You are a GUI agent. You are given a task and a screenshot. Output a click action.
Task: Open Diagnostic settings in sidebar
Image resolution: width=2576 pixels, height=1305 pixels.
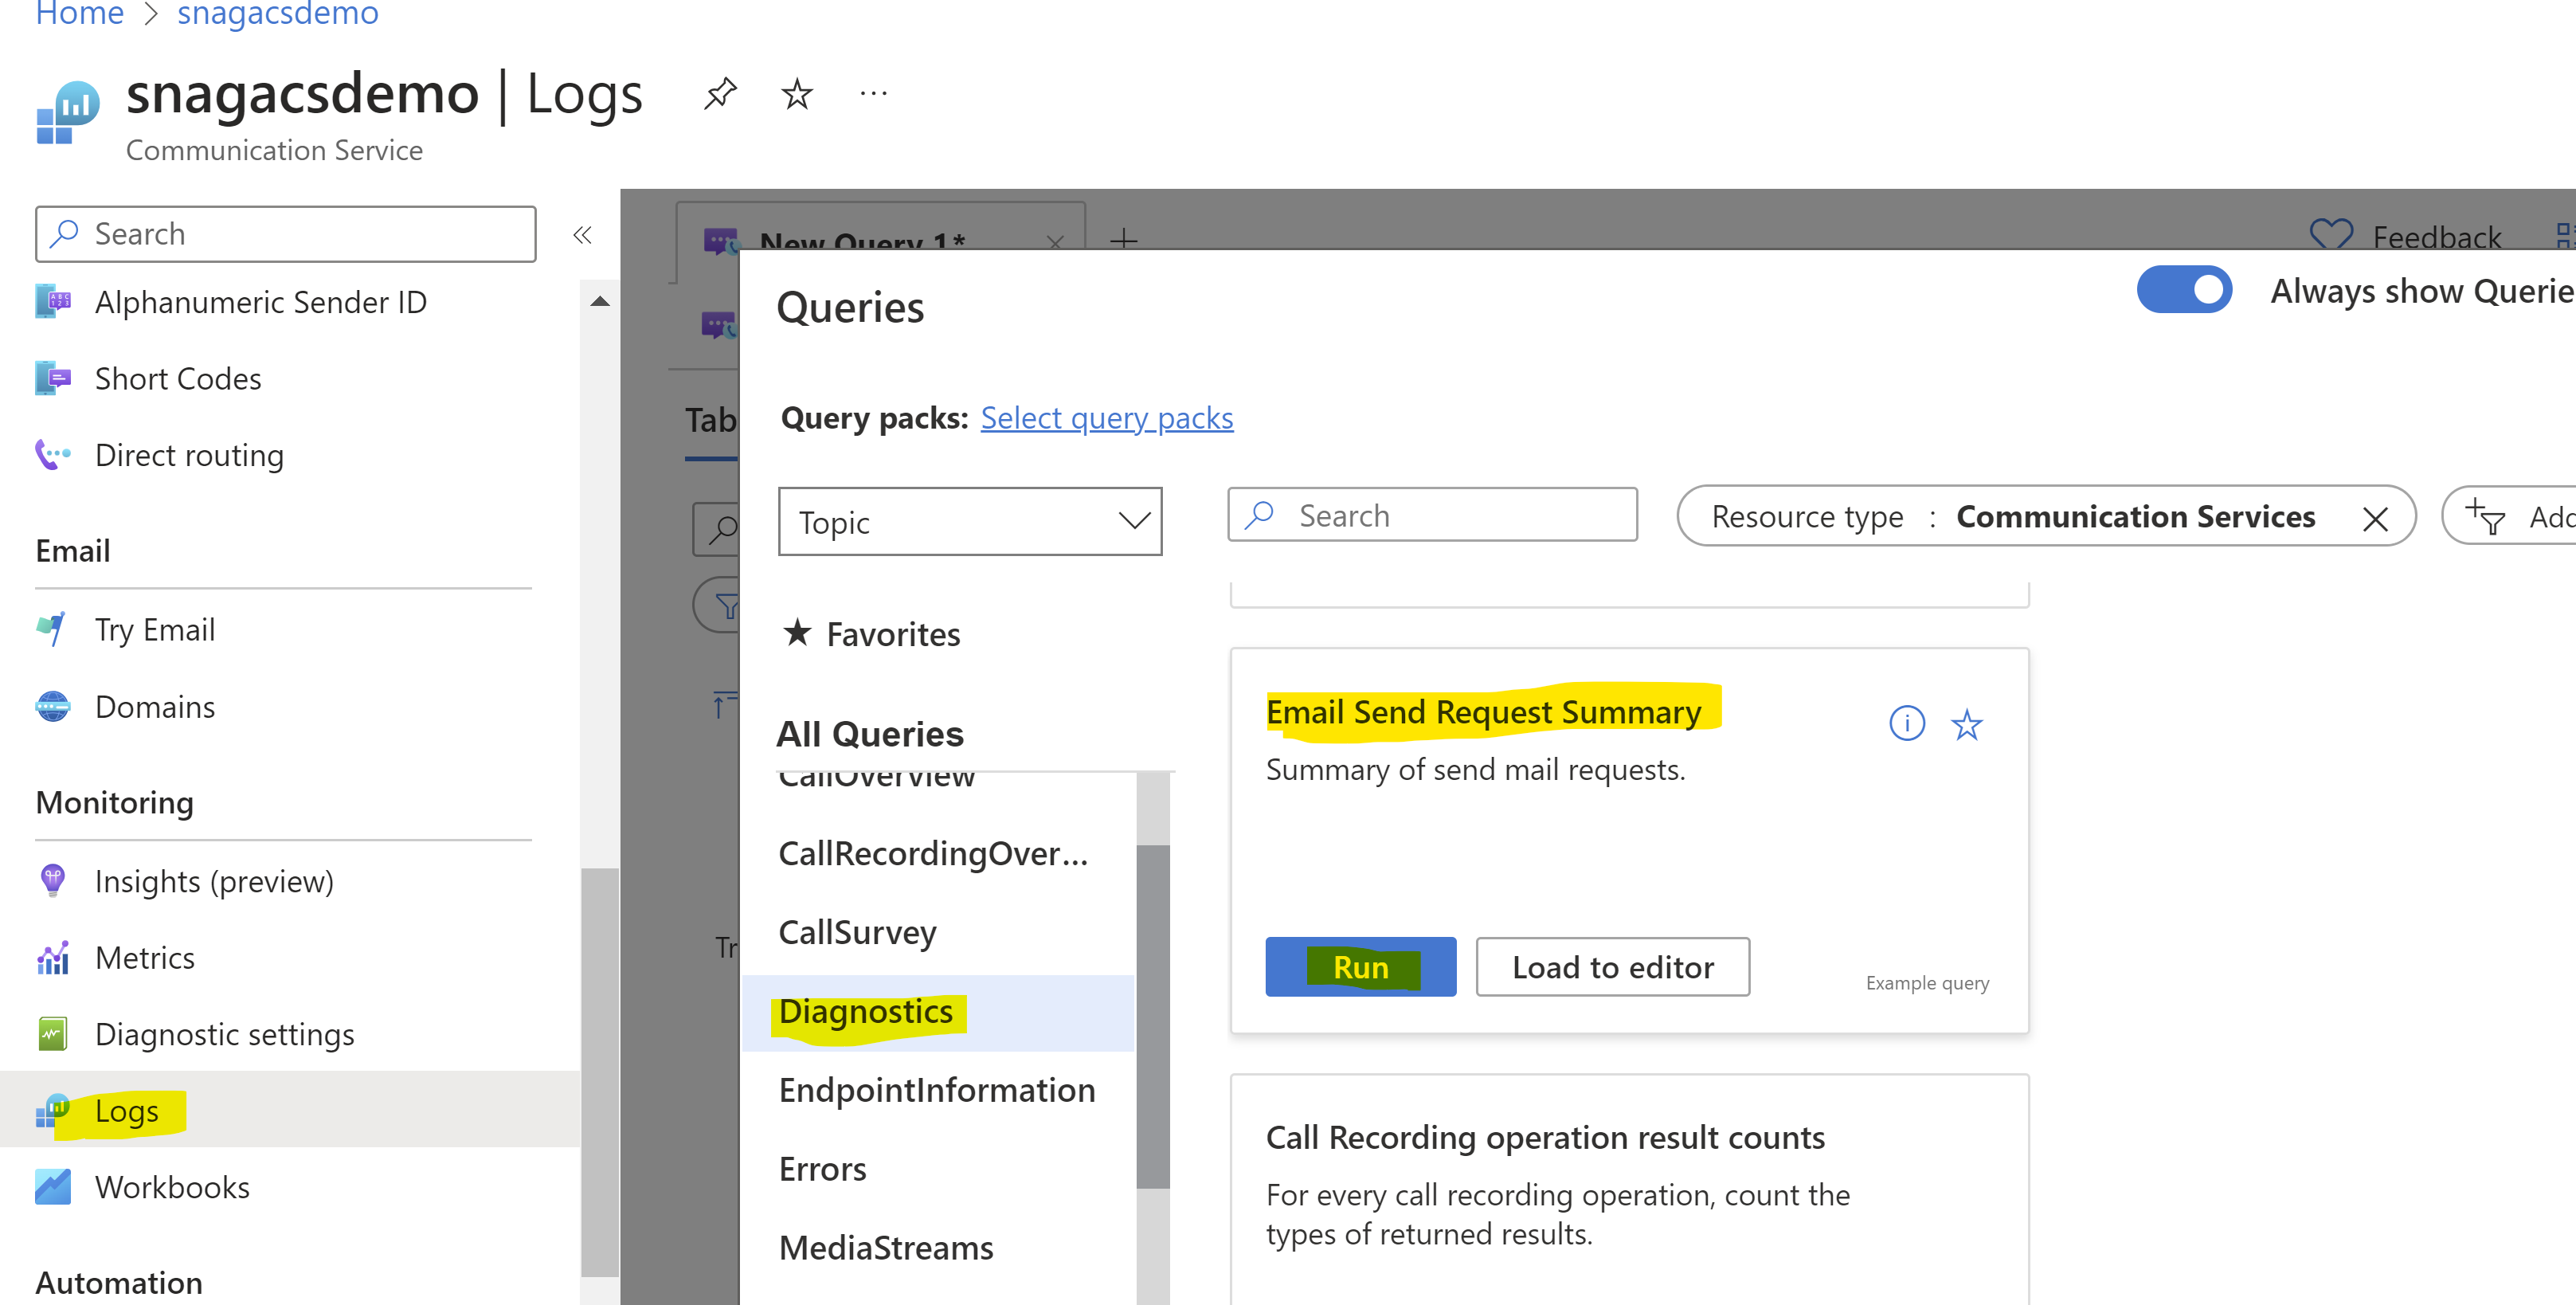coord(224,1034)
